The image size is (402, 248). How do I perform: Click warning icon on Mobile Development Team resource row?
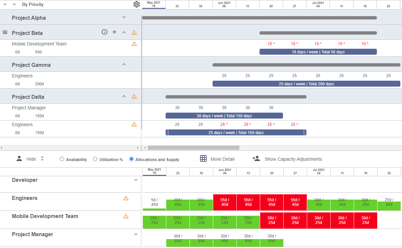pos(126,216)
